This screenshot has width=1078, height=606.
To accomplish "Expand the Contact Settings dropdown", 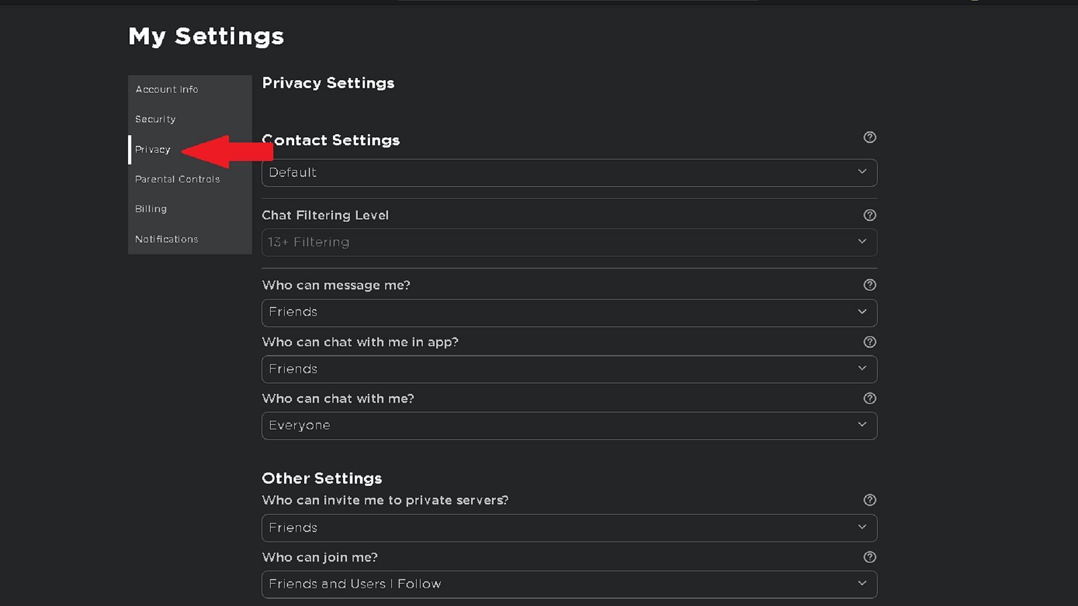I will (x=569, y=172).
